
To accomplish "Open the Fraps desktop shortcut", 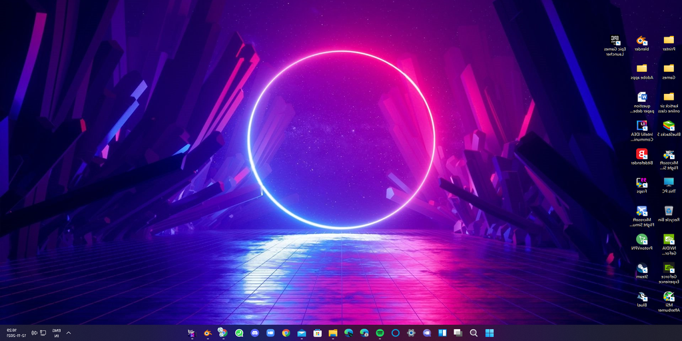I will coord(641,182).
